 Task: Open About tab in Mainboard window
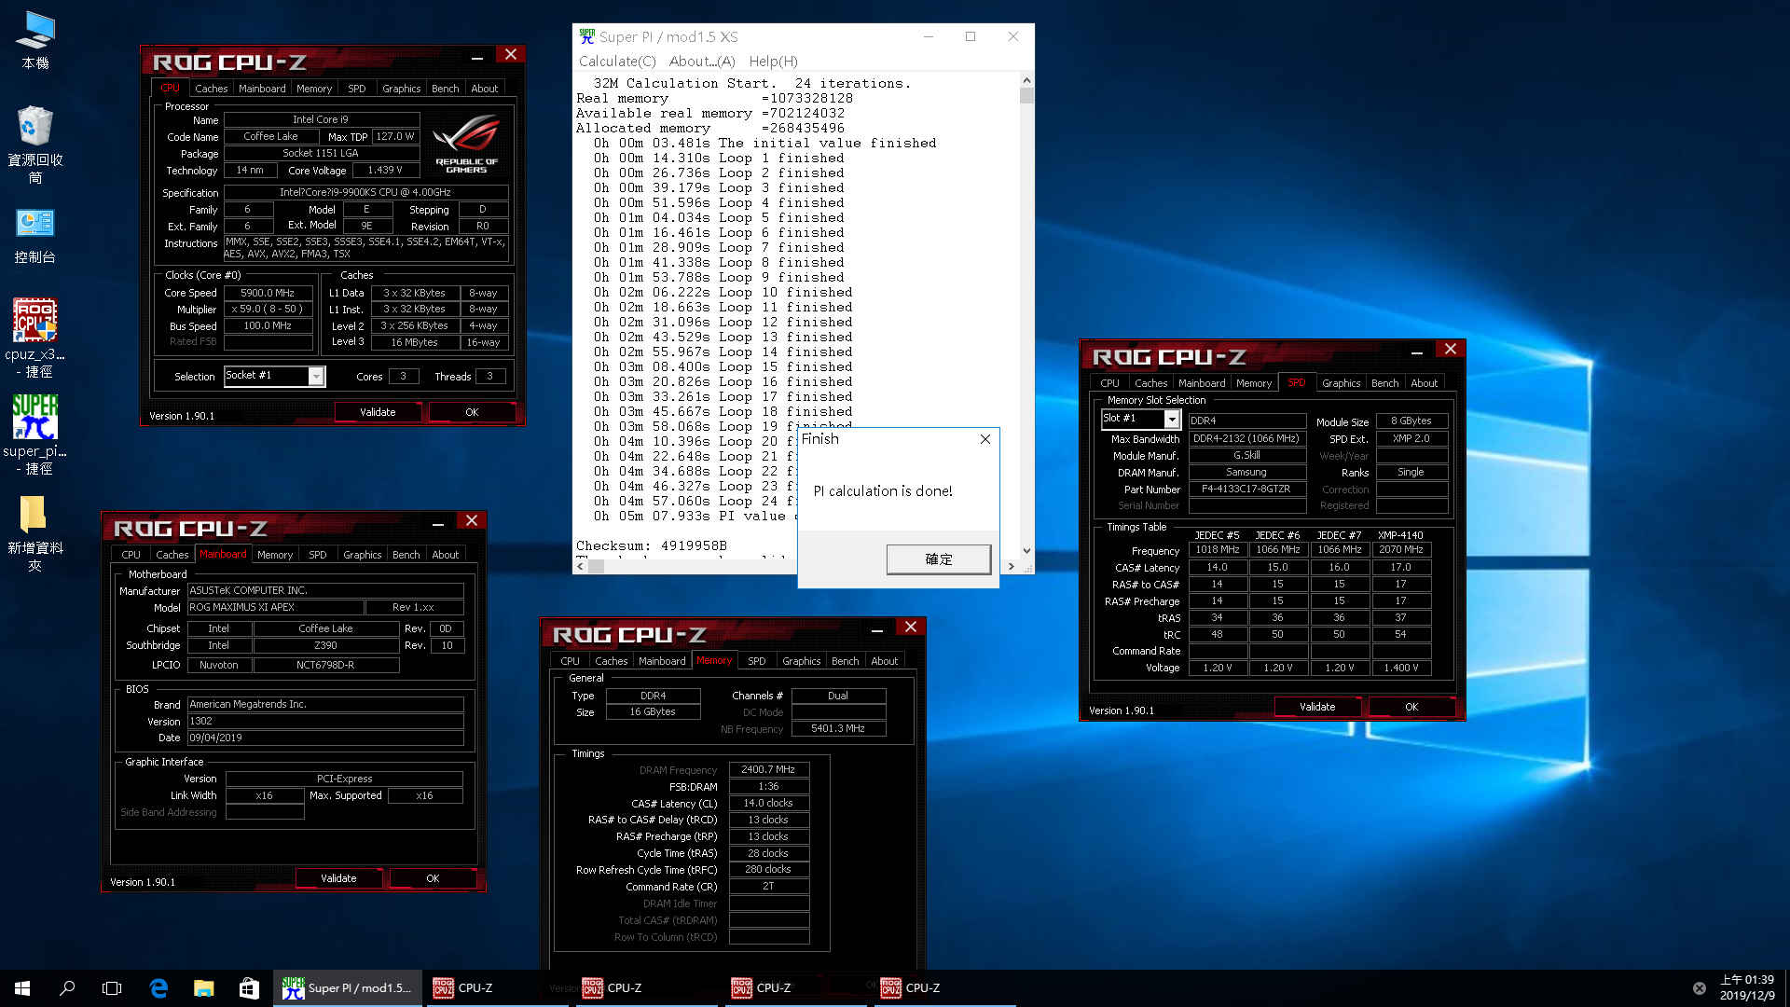[445, 555]
